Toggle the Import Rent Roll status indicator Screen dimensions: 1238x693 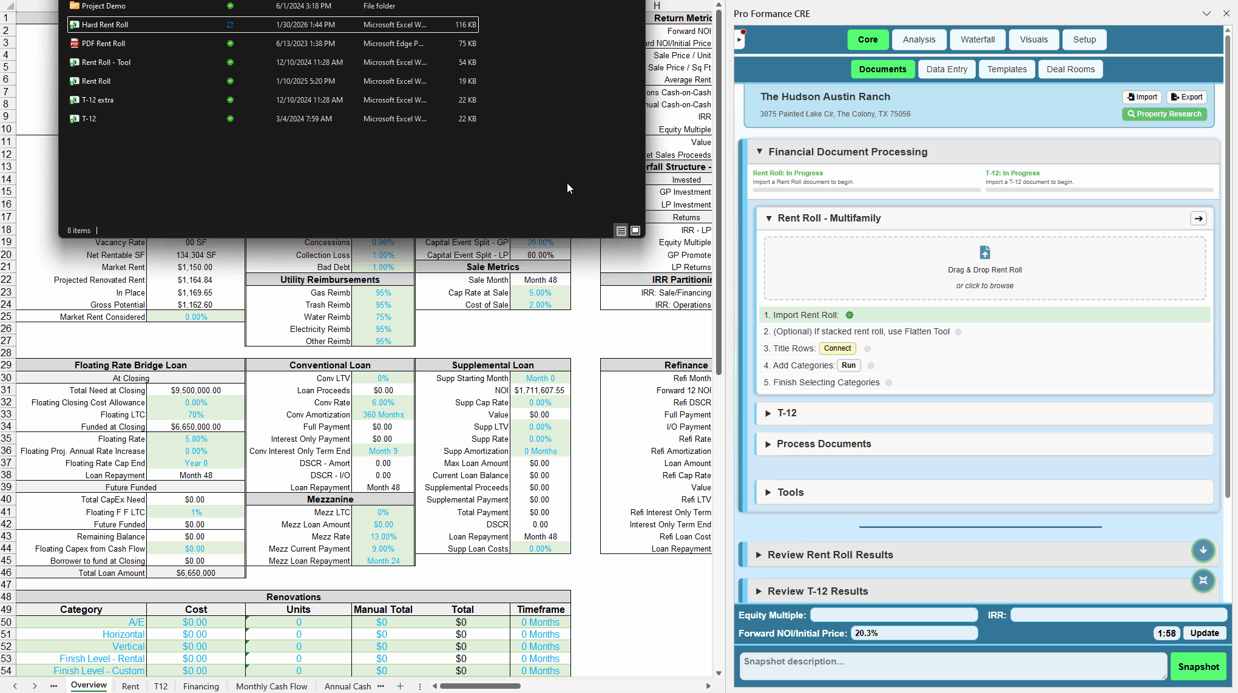[850, 315]
